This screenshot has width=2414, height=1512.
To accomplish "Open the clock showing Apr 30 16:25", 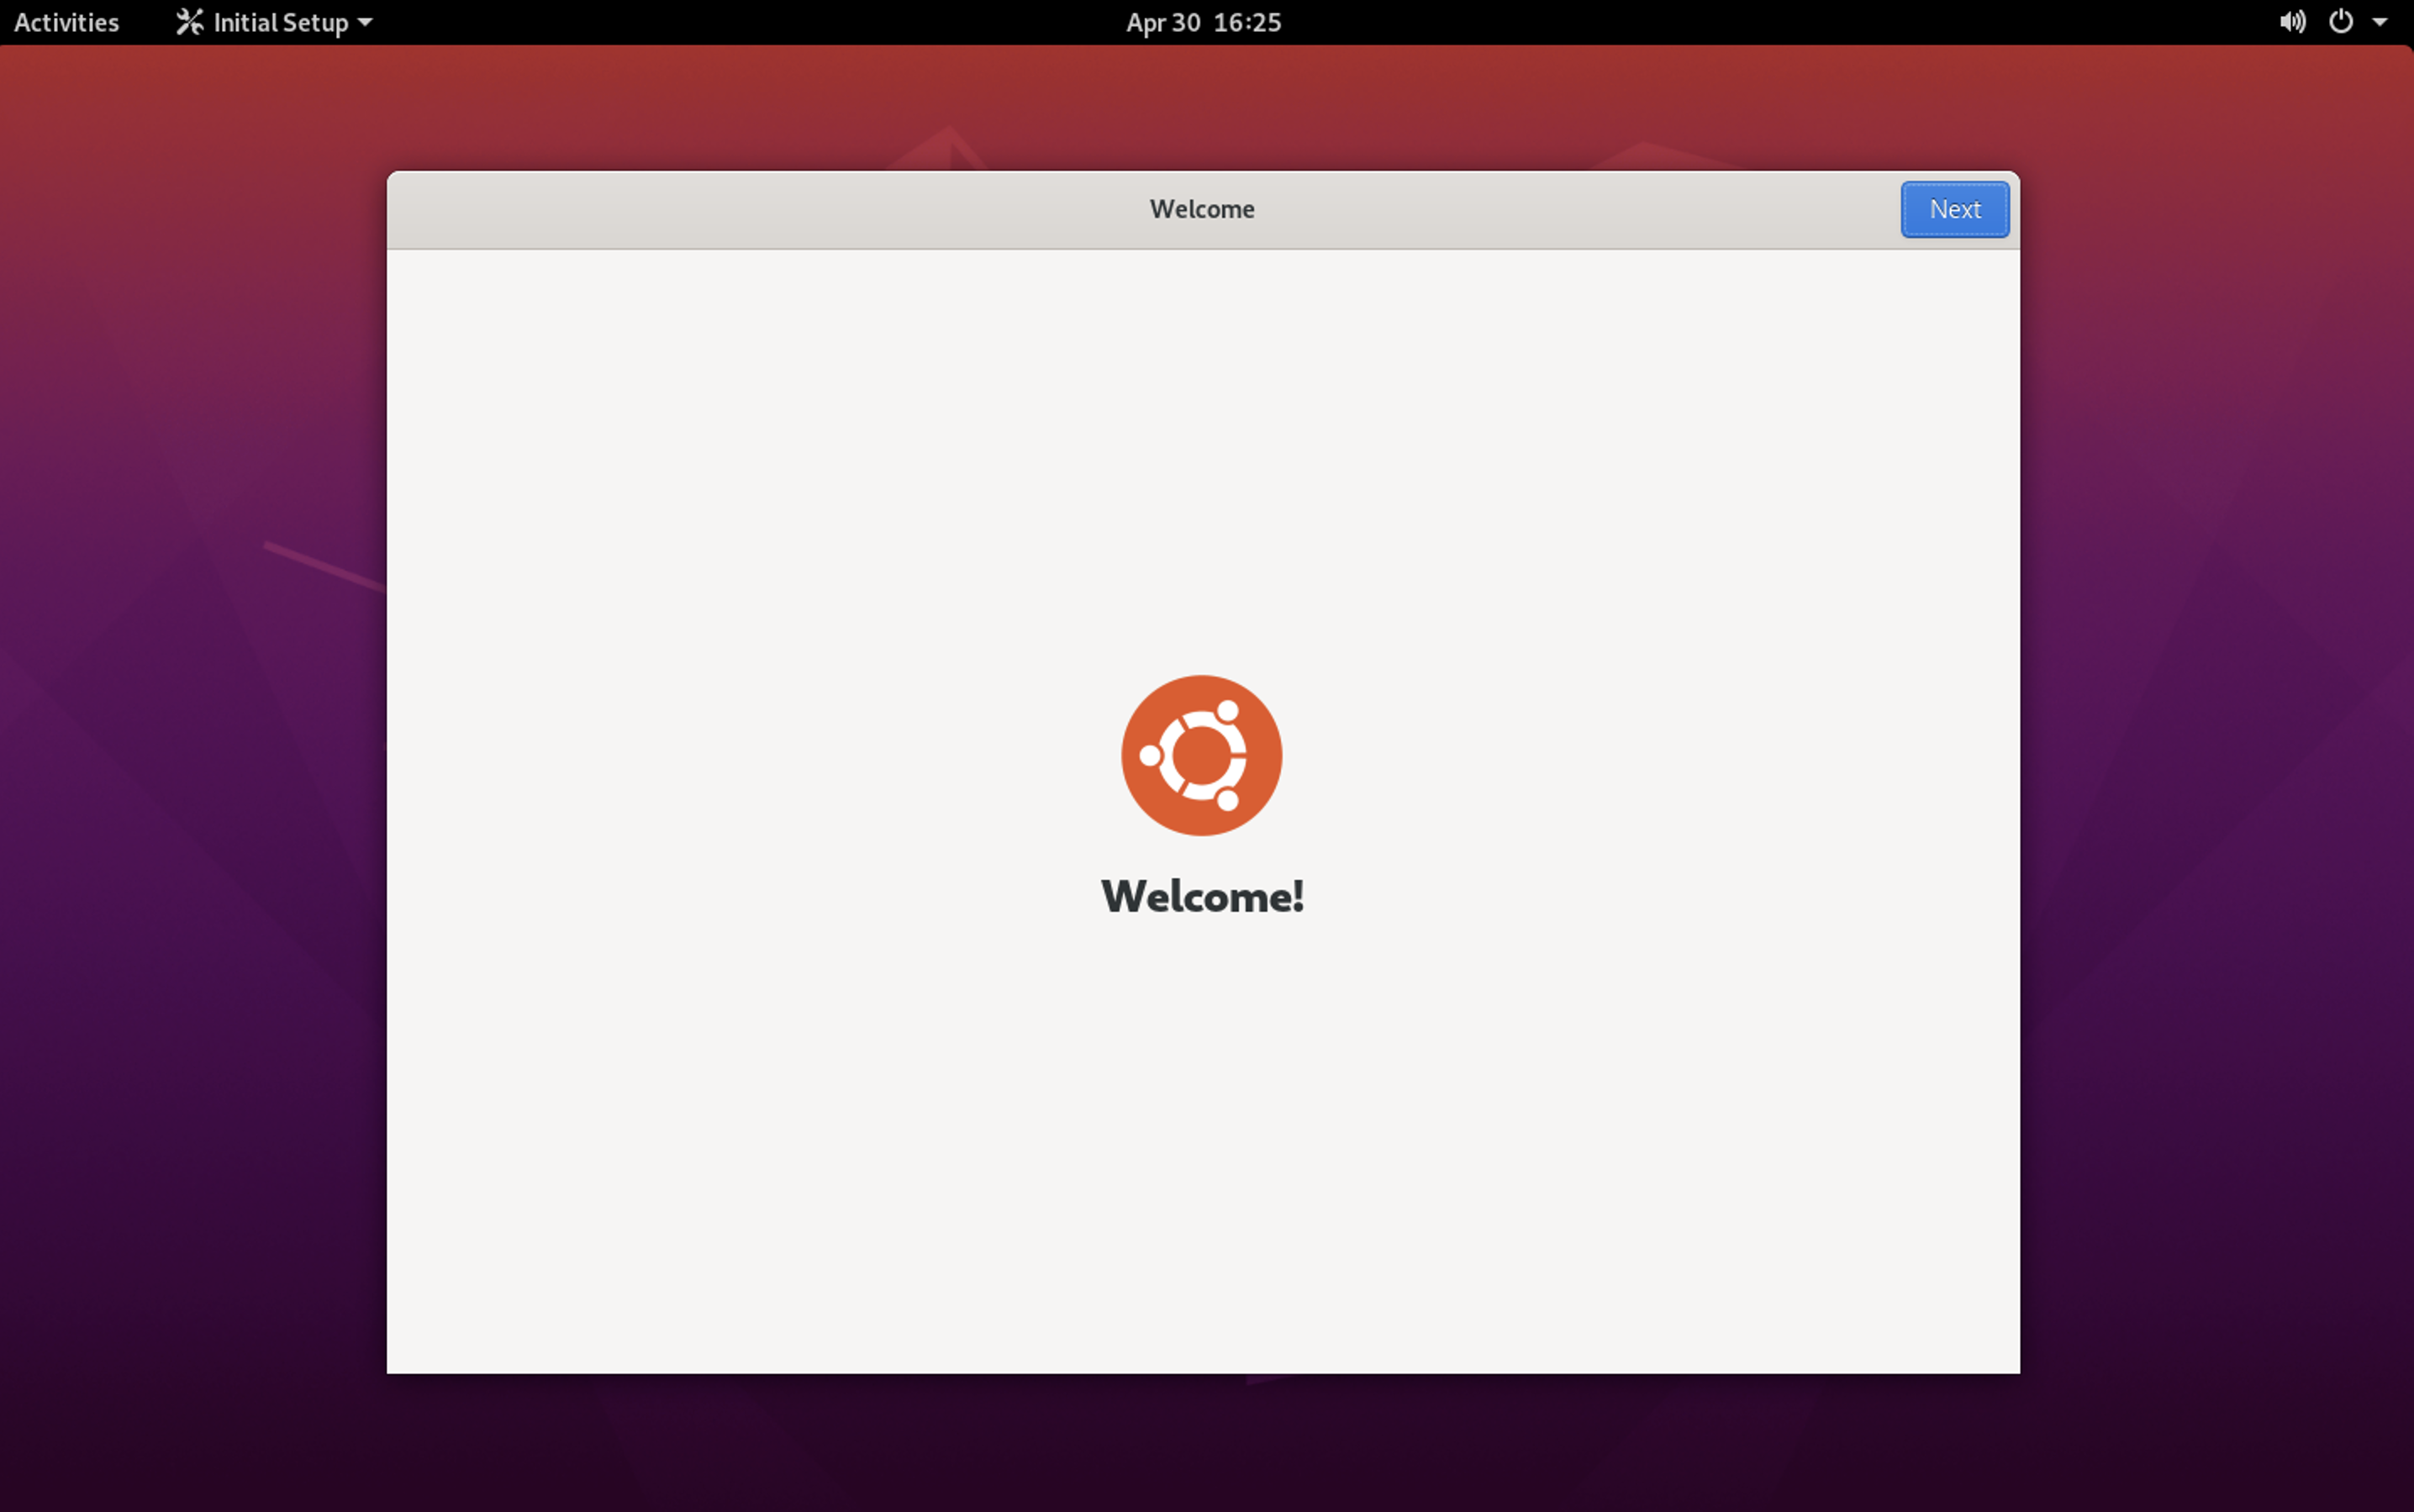I will tap(1203, 22).
